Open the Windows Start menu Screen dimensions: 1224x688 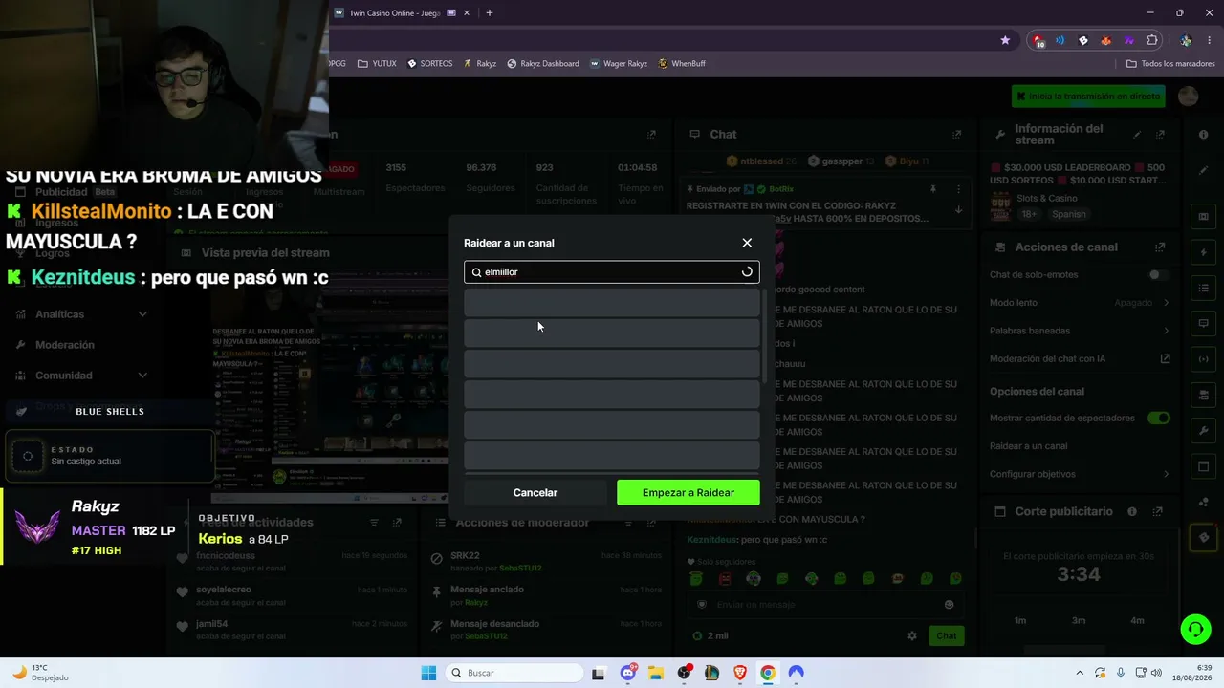click(x=428, y=673)
